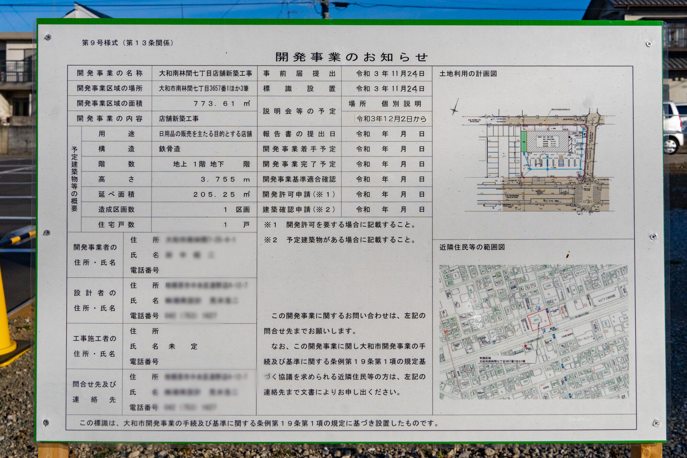Click the middle-right screw on sign edge
687x458 pixels.
(653, 237)
